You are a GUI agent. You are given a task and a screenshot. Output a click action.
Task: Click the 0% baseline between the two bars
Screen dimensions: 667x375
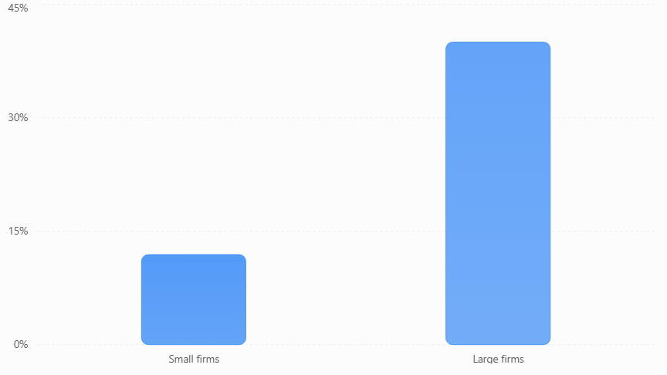tap(346, 344)
